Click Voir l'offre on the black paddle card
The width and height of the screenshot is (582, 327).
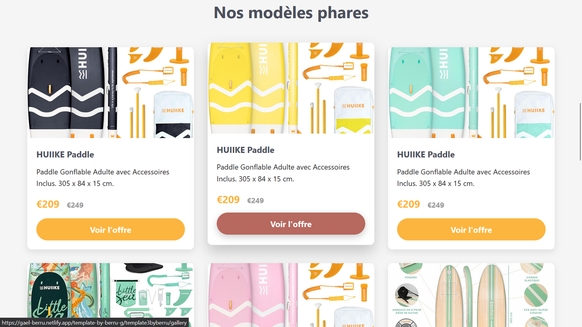[111, 229]
